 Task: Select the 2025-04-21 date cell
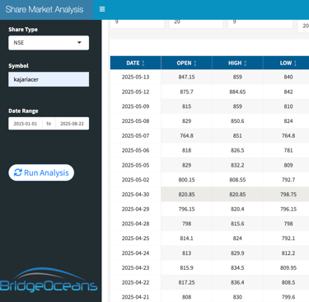point(135,297)
